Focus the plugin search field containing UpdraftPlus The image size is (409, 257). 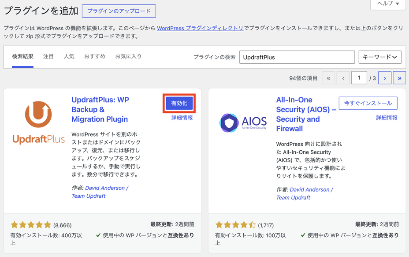[297, 57]
